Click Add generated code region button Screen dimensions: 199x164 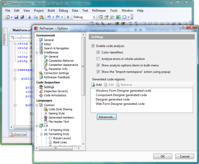[97, 85]
